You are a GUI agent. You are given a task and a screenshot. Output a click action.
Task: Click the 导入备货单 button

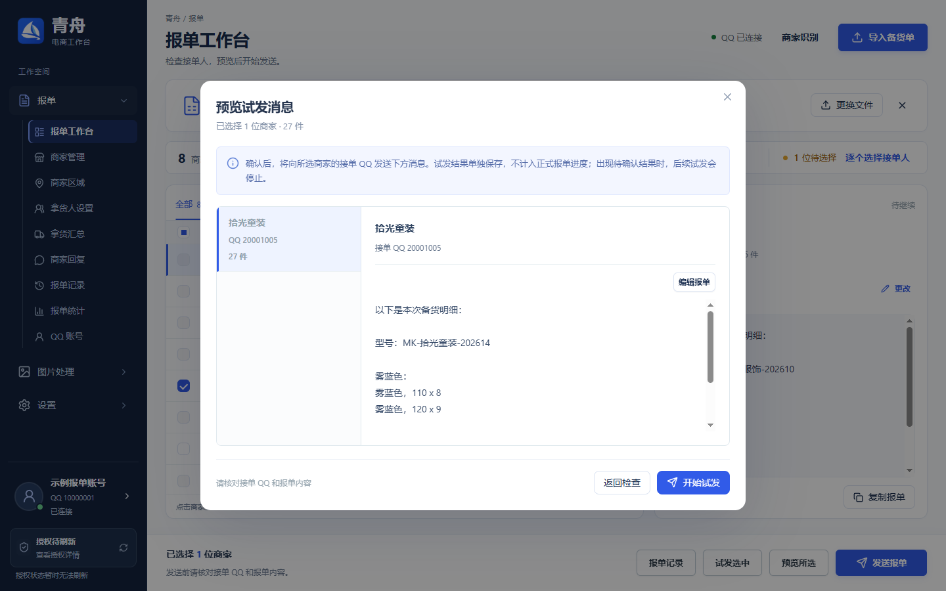pos(883,37)
